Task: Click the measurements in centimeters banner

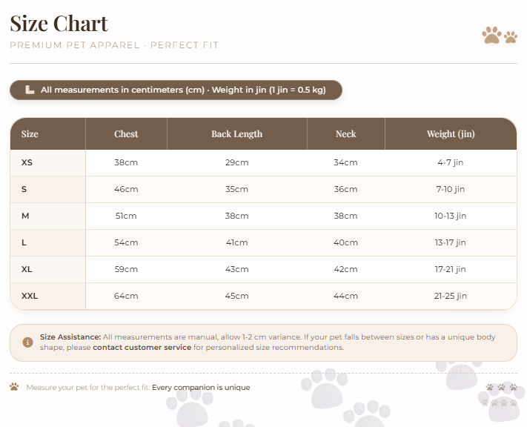Action: coord(176,90)
